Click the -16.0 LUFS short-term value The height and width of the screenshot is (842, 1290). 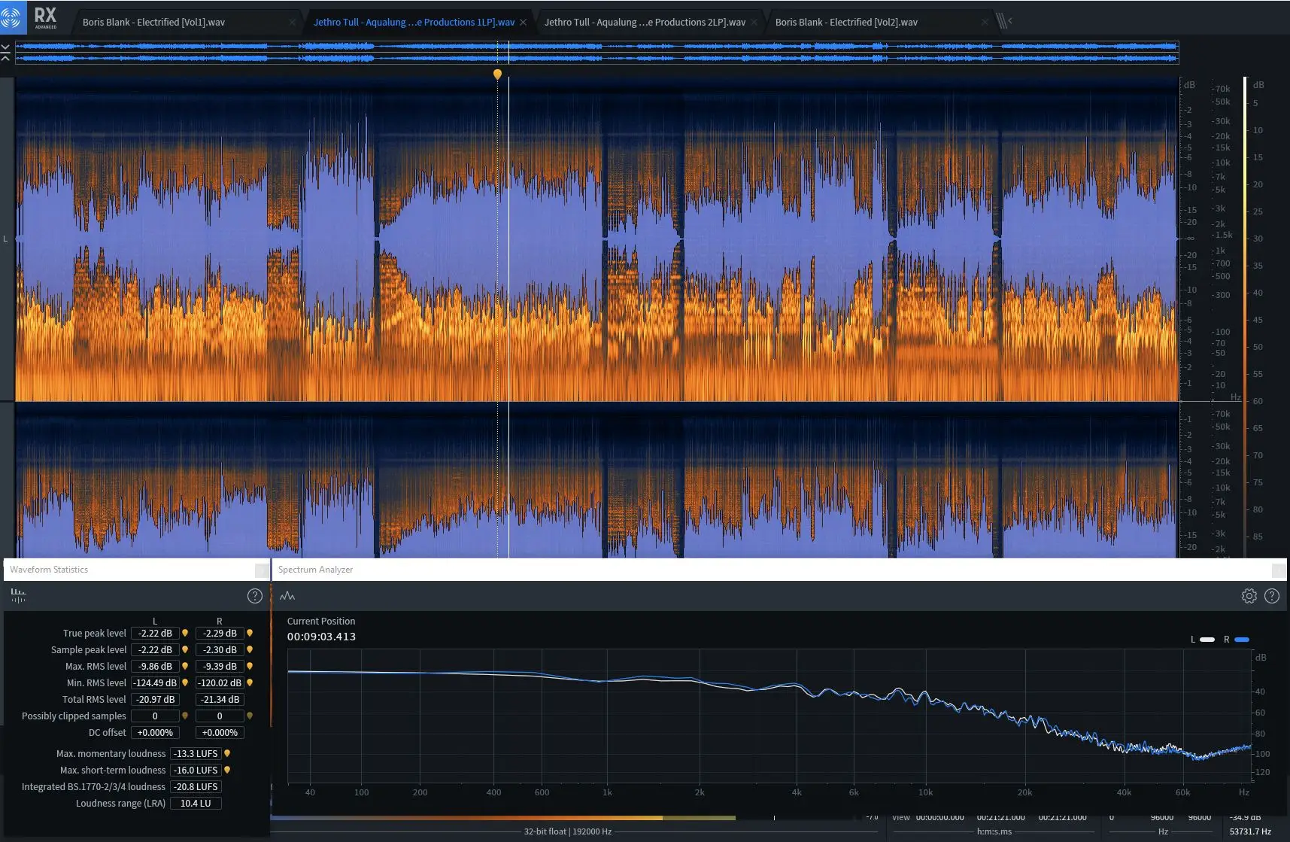coord(196,770)
